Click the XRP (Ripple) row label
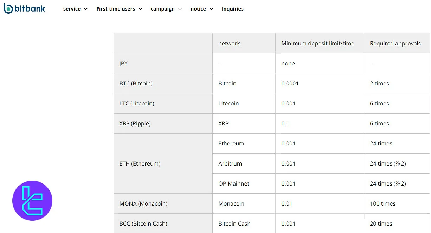This screenshot has height=233, width=431. click(x=135, y=123)
